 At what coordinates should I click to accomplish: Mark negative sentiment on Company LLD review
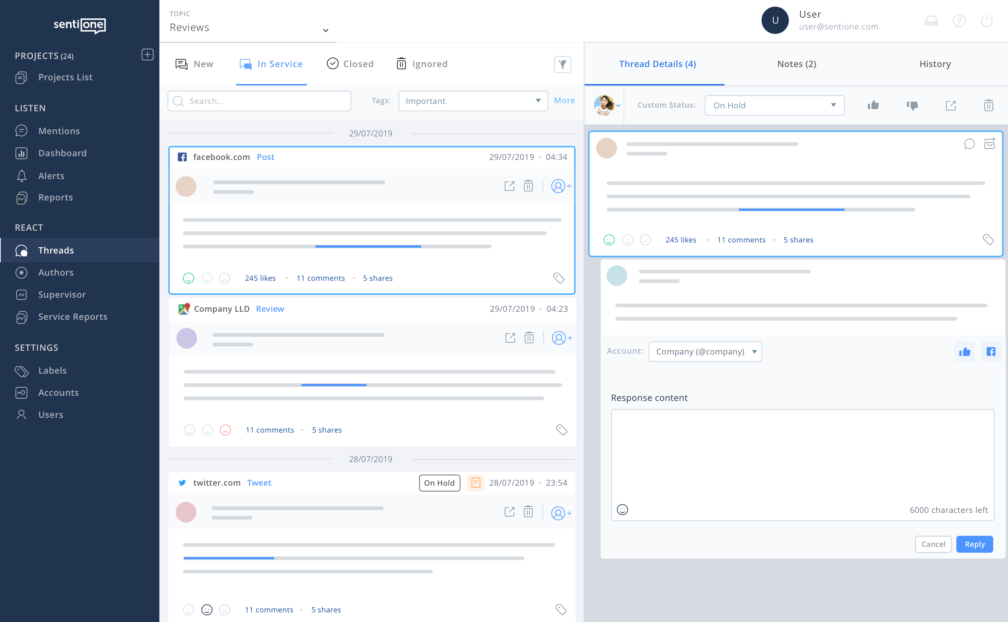click(x=225, y=430)
